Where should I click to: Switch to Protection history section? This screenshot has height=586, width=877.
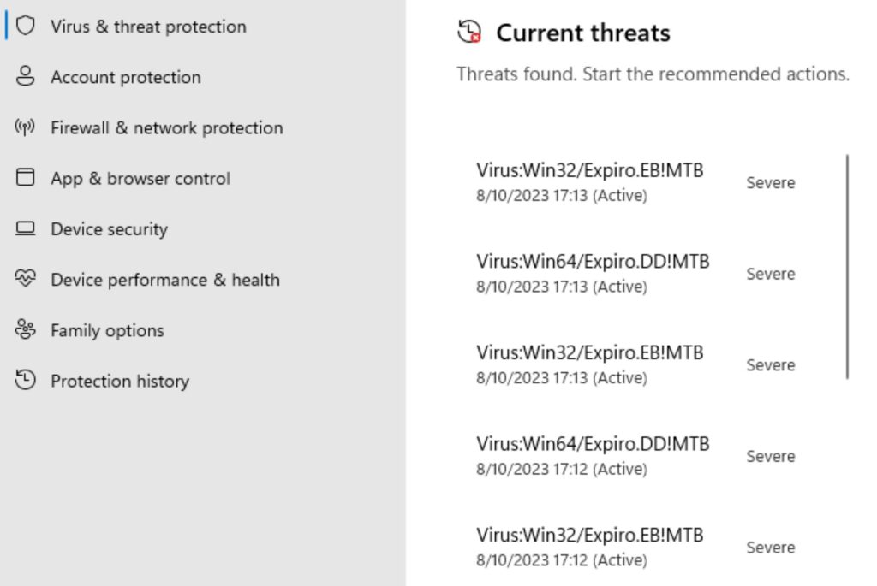click(x=121, y=381)
